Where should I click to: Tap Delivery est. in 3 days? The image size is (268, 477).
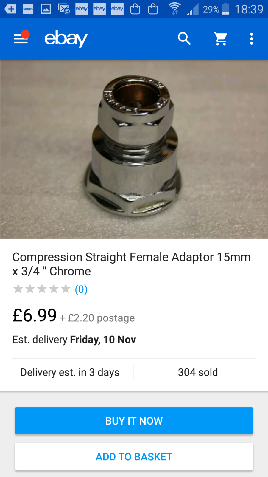point(70,372)
